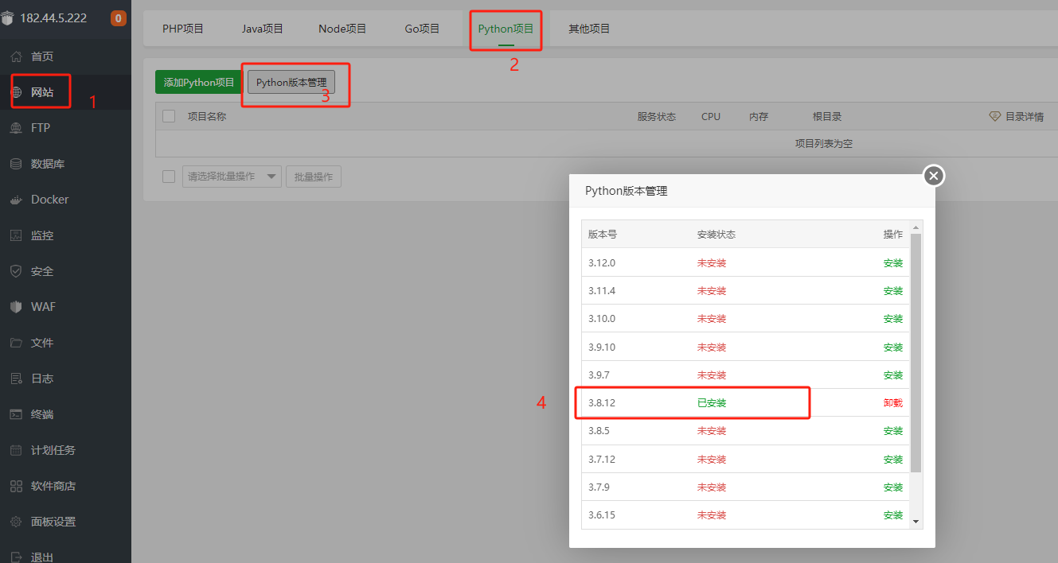Click the orange notification badge 0
Image resolution: width=1058 pixels, height=563 pixels.
tap(119, 18)
